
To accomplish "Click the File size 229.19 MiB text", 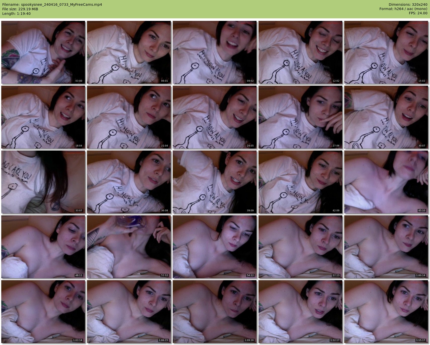I will click(20, 9).
